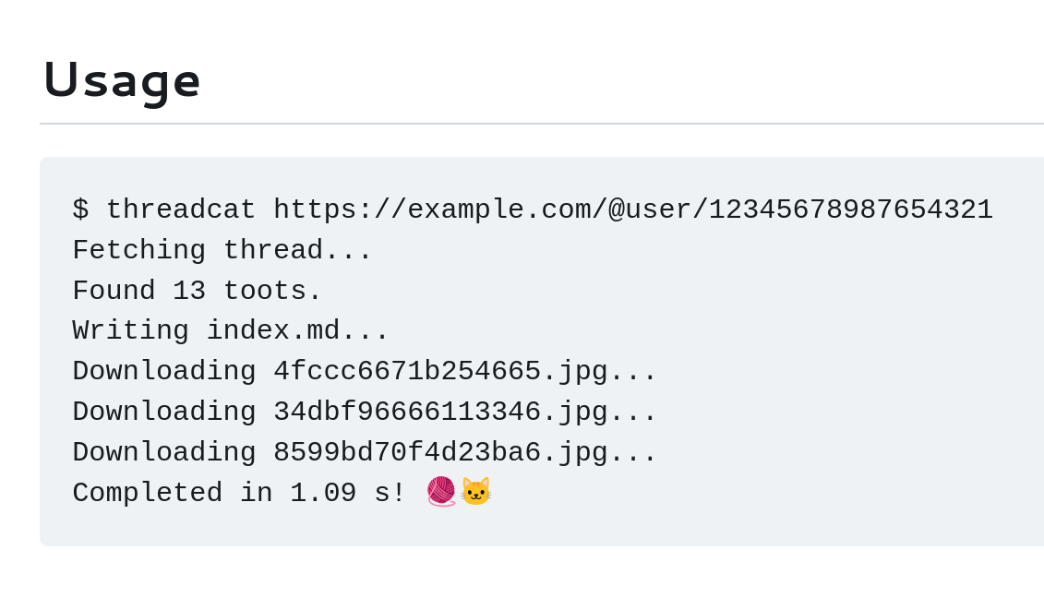The height and width of the screenshot is (598, 1044).
Task: Click the 'Fetching thread...' line
Action: point(222,250)
